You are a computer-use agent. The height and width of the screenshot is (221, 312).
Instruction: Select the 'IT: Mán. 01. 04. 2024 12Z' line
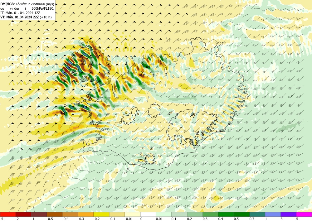pyautogui.click(x=20, y=13)
